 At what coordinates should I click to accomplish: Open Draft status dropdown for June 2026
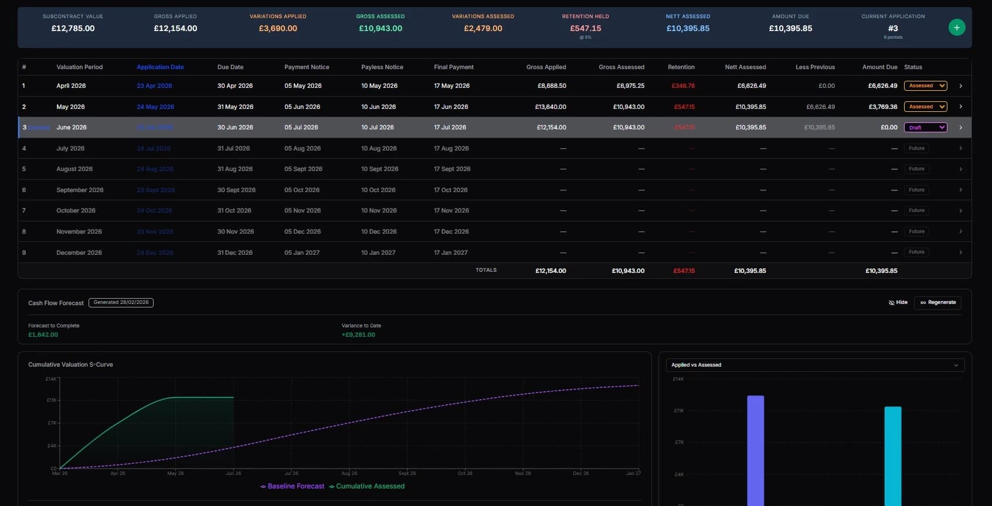[925, 127]
